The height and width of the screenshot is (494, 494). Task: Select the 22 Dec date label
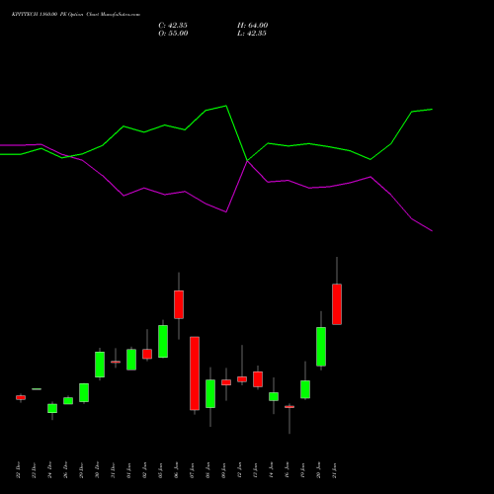click(x=19, y=470)
